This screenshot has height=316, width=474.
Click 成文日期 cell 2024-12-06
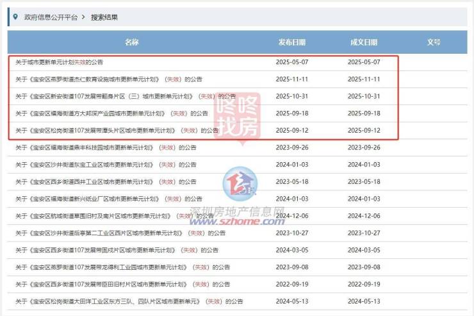pos(364,216)
